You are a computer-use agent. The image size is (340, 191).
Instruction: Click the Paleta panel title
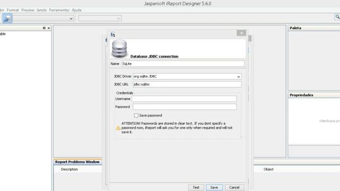(295, 28)
